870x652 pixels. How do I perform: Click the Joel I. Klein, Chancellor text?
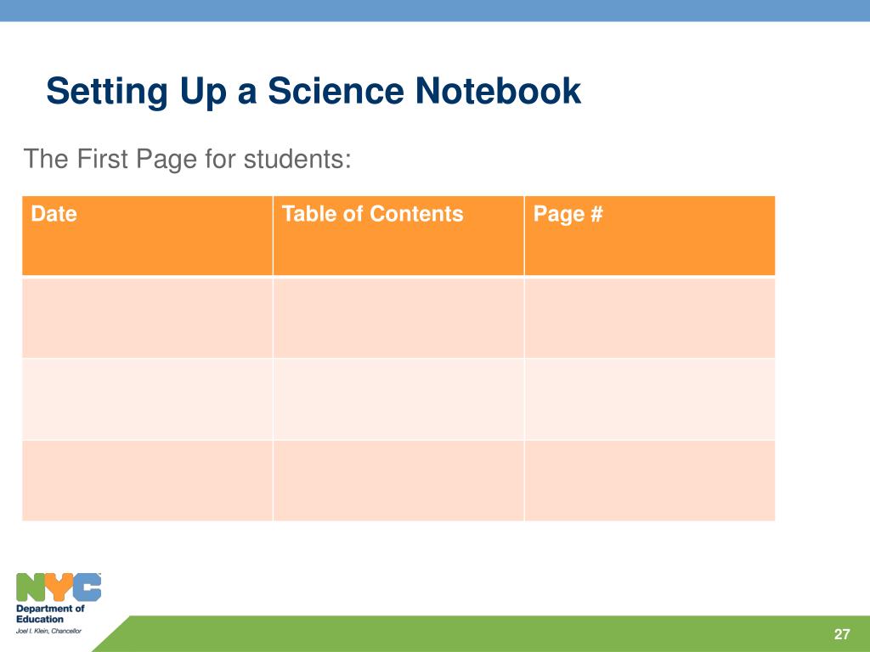pyautogui.click(x=48, y=632)
